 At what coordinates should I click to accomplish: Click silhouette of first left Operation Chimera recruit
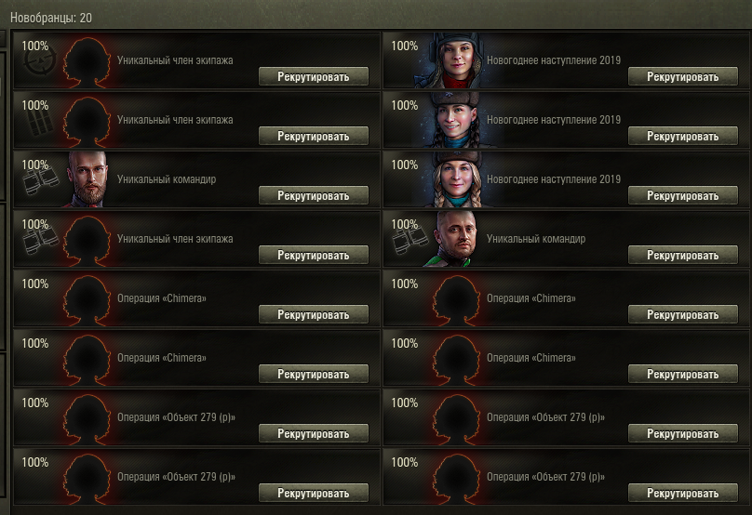87,300
